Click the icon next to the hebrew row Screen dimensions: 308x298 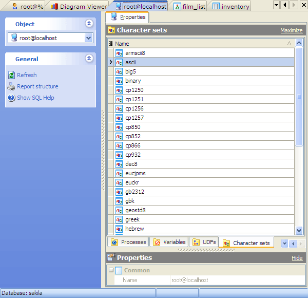pos(119,229)
